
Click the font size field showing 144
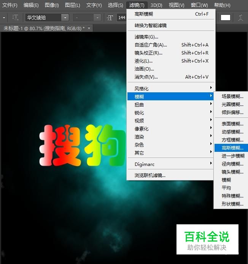coord(122,18)
